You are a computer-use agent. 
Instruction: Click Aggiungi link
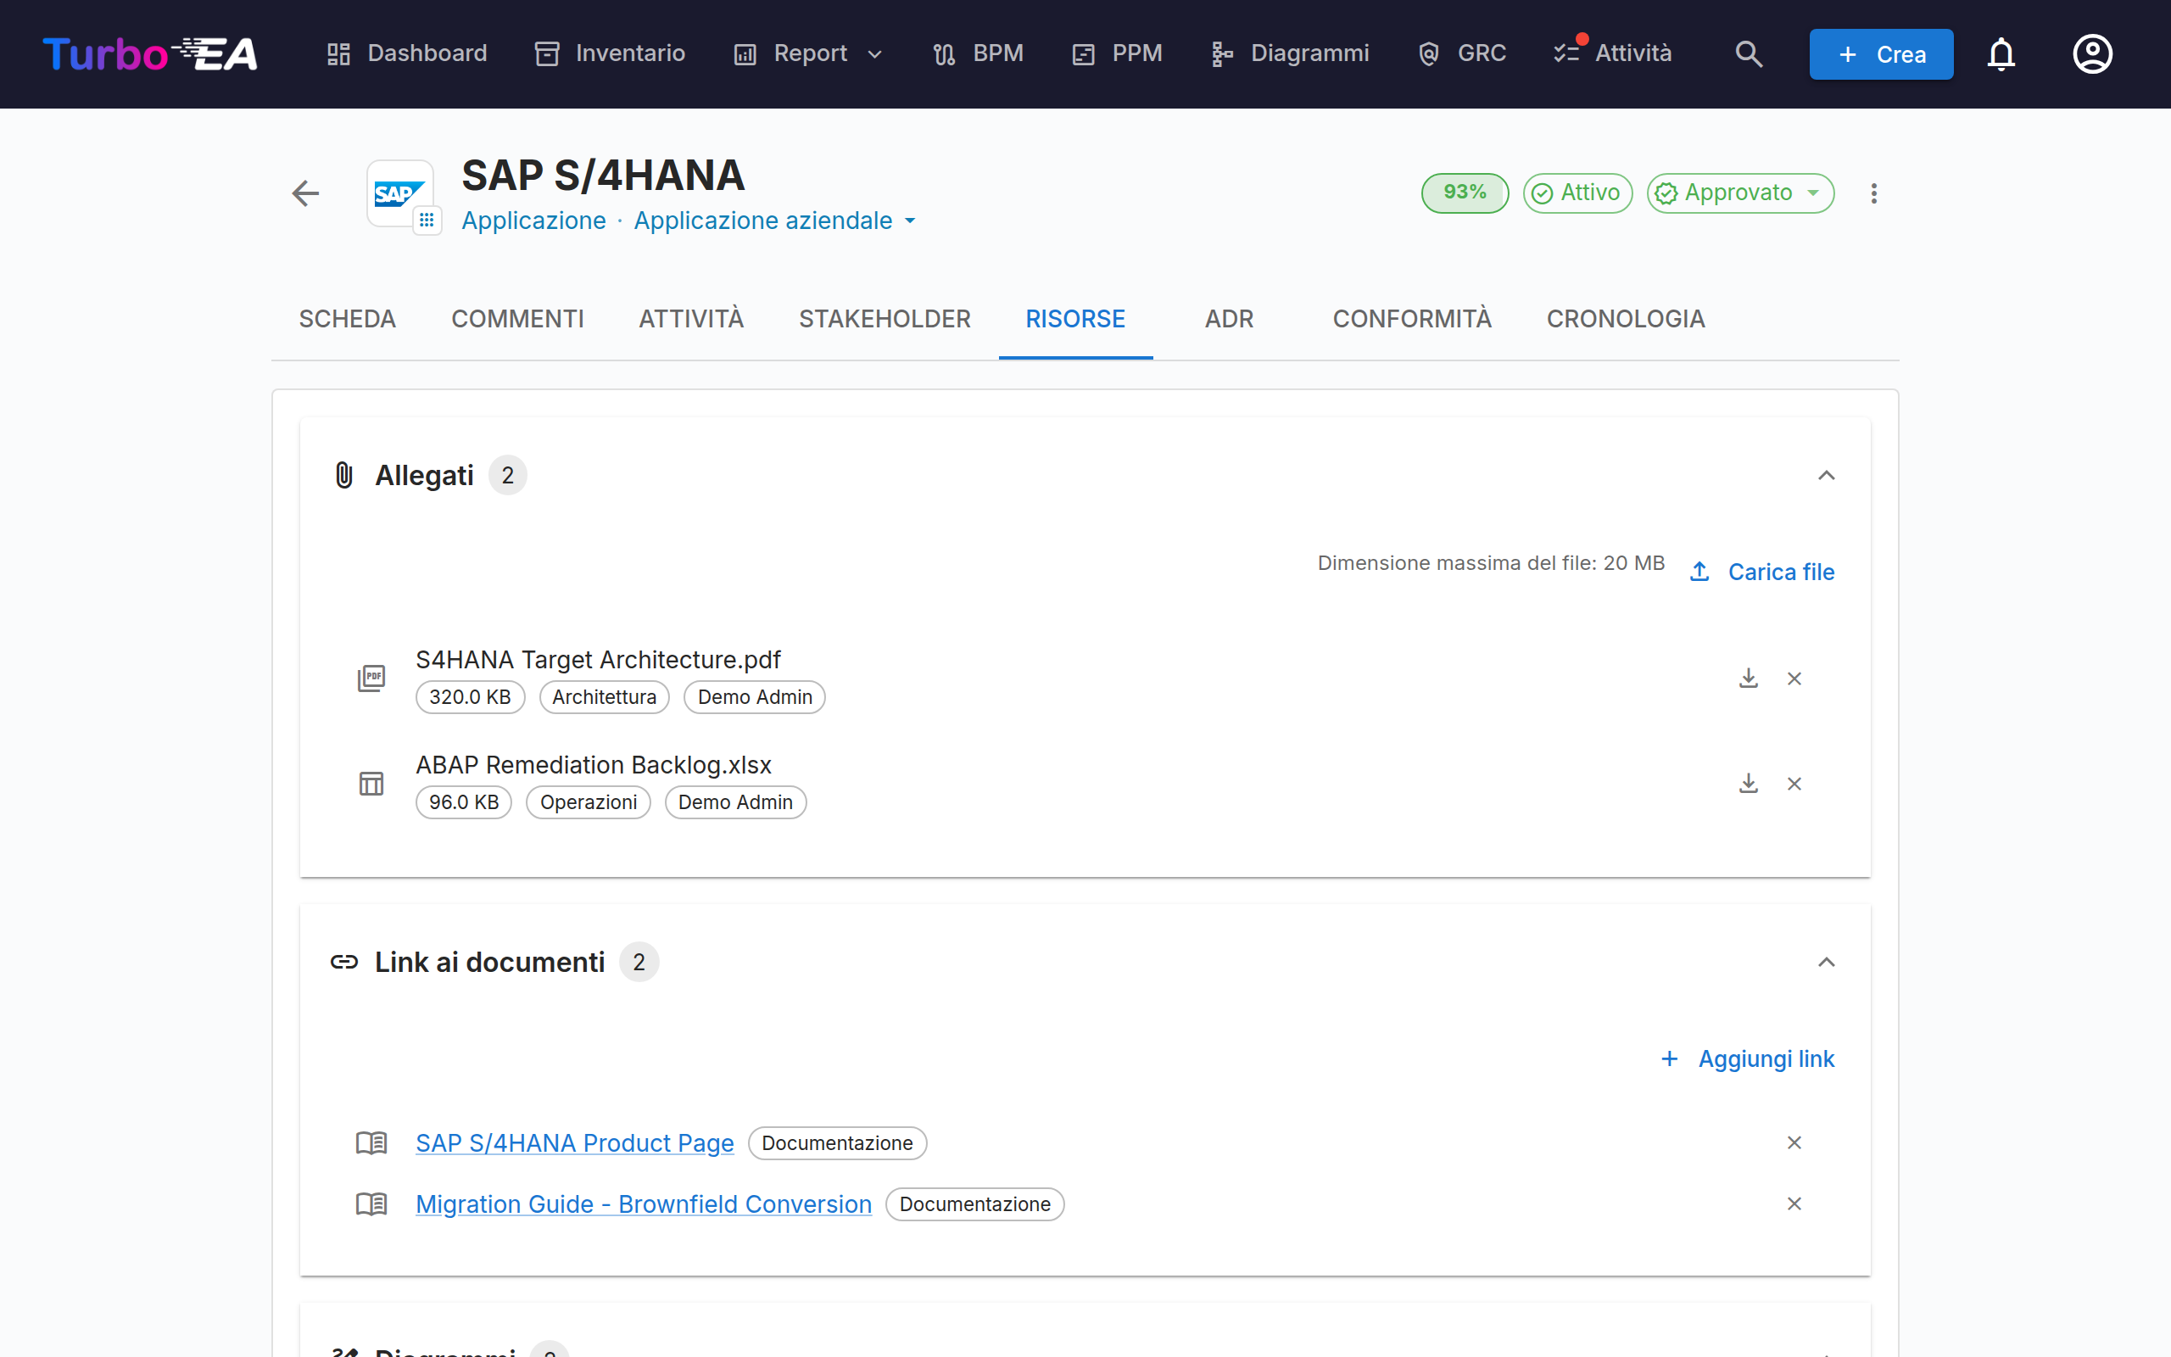point(1748,1059)
